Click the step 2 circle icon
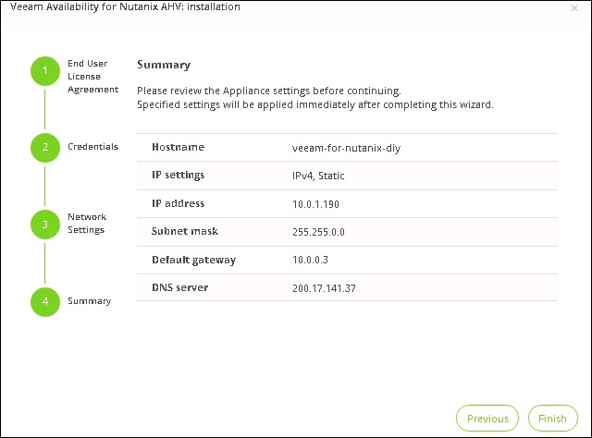The image size is (592, 438). click(43, 147)
